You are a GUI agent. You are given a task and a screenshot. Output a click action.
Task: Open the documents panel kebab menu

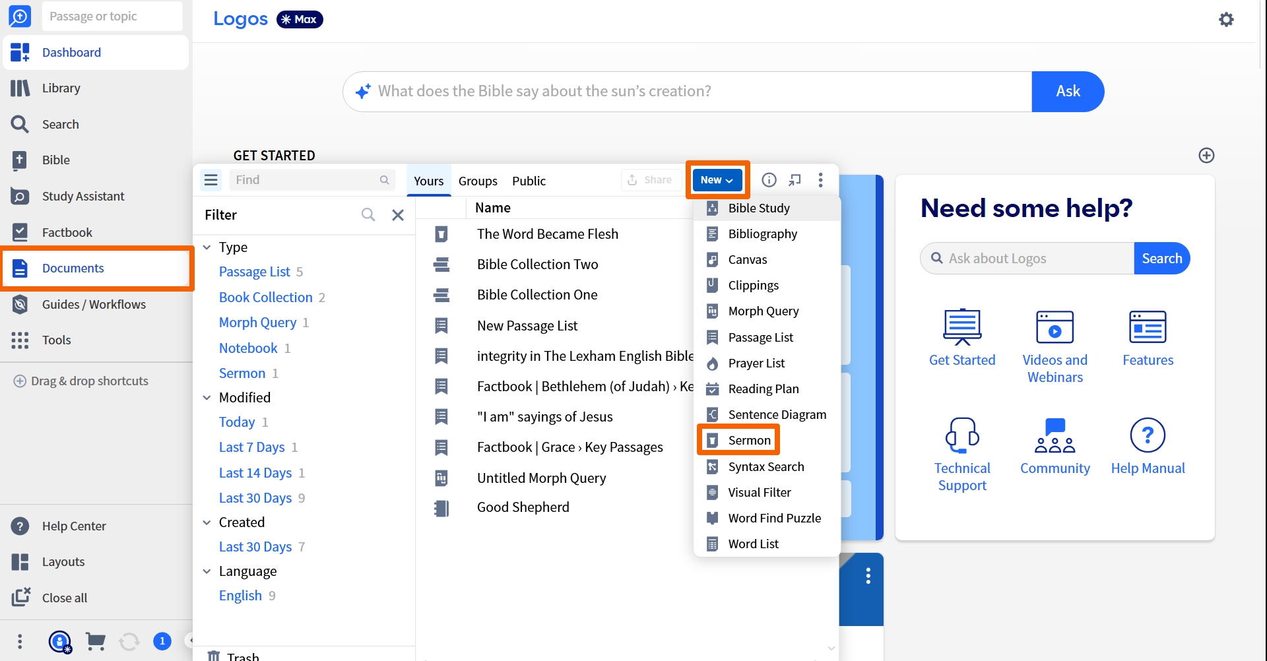[x=820, y=180]
